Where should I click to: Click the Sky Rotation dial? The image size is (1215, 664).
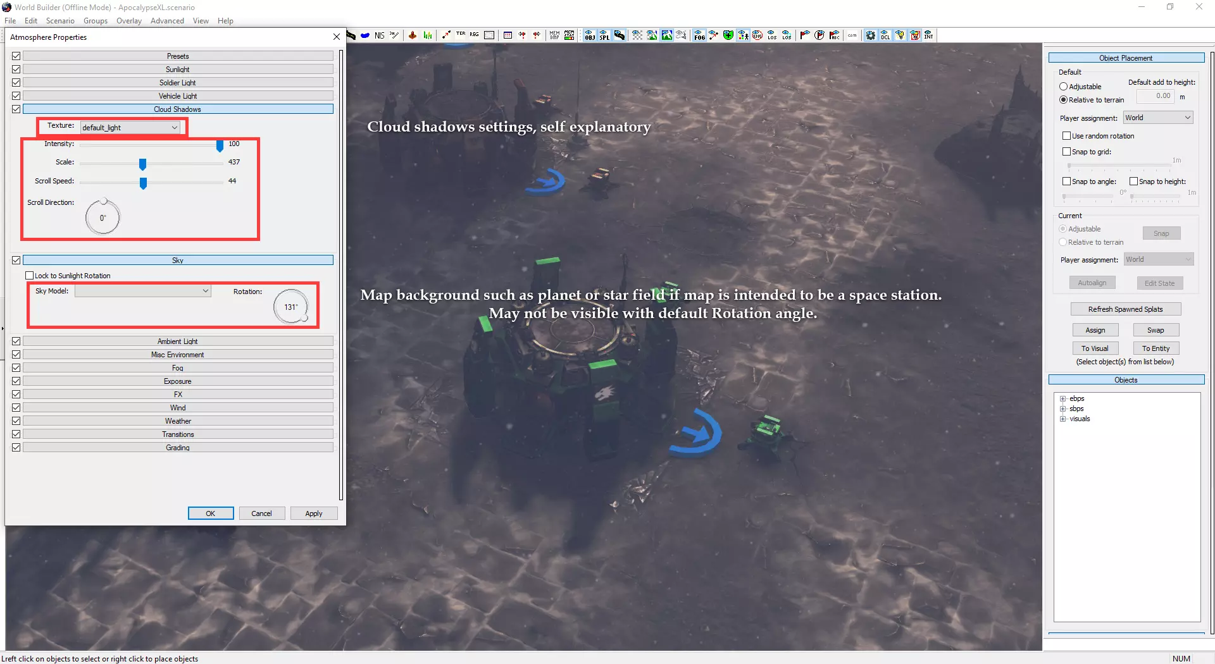click(x=291, y=307)
